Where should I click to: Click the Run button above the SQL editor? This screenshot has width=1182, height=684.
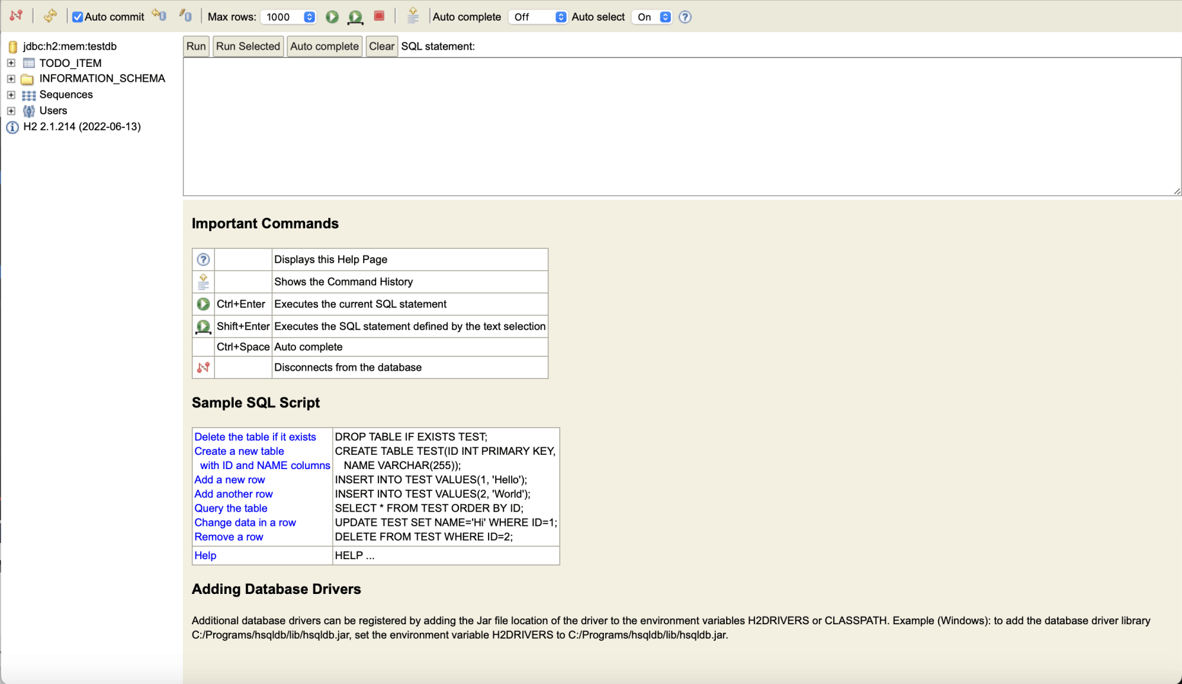click(196, 46)
